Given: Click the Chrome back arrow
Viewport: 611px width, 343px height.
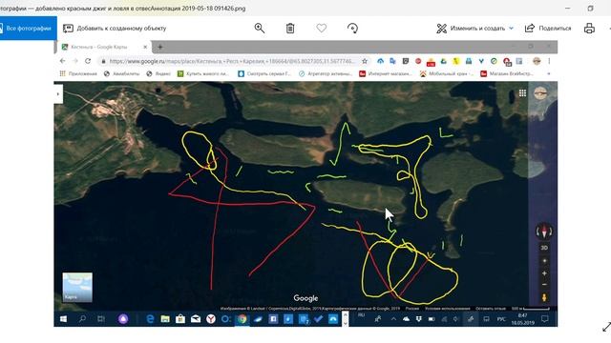Looking at the screenshot, I should (62, 61).
